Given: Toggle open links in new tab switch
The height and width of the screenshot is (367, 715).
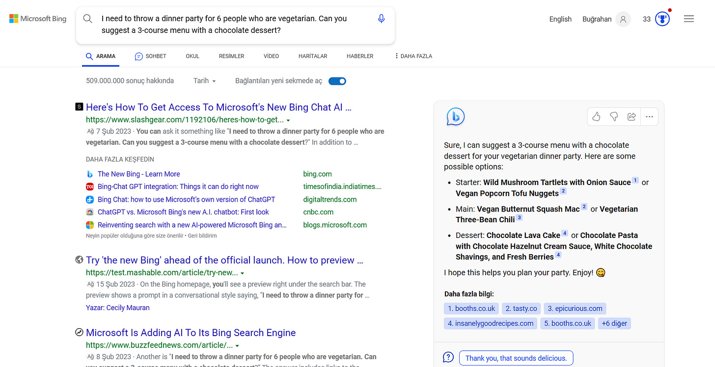Looking at the screenshot, I should 337,81.
